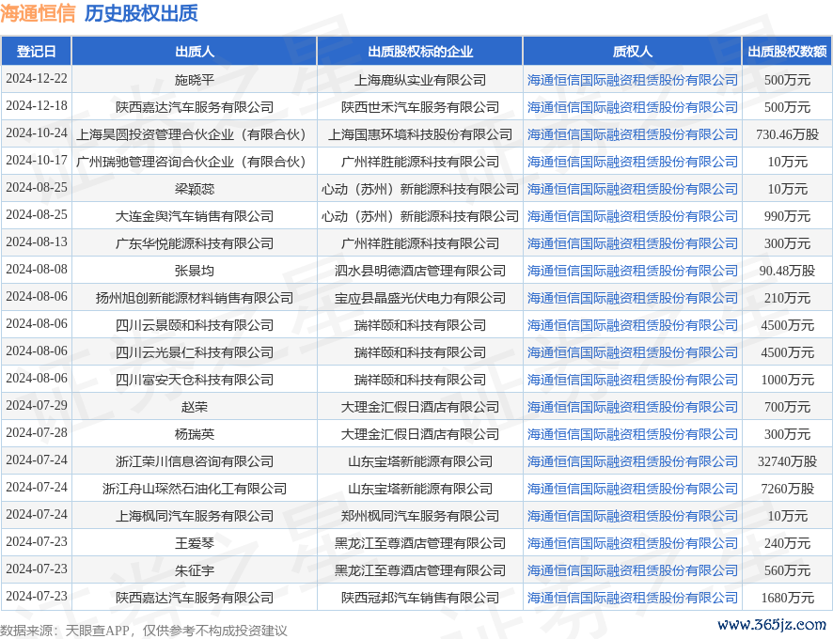Viewport: 833px width, 639px height.
Task: Click the 历史股权出质 heading
Action: (141, 13)
